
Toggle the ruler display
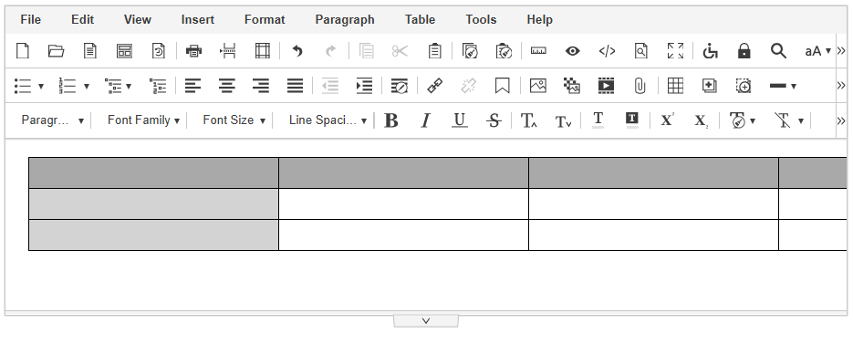pyautogui.click(x=538, y=51)
